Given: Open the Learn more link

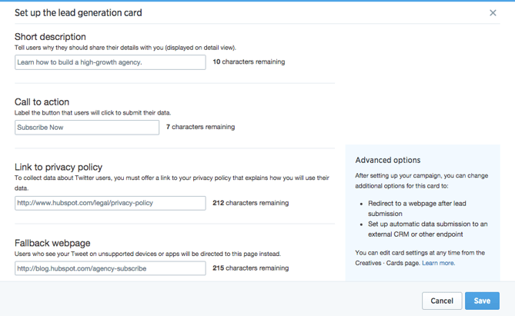Looking at the screenshot, I should (438, 263).
